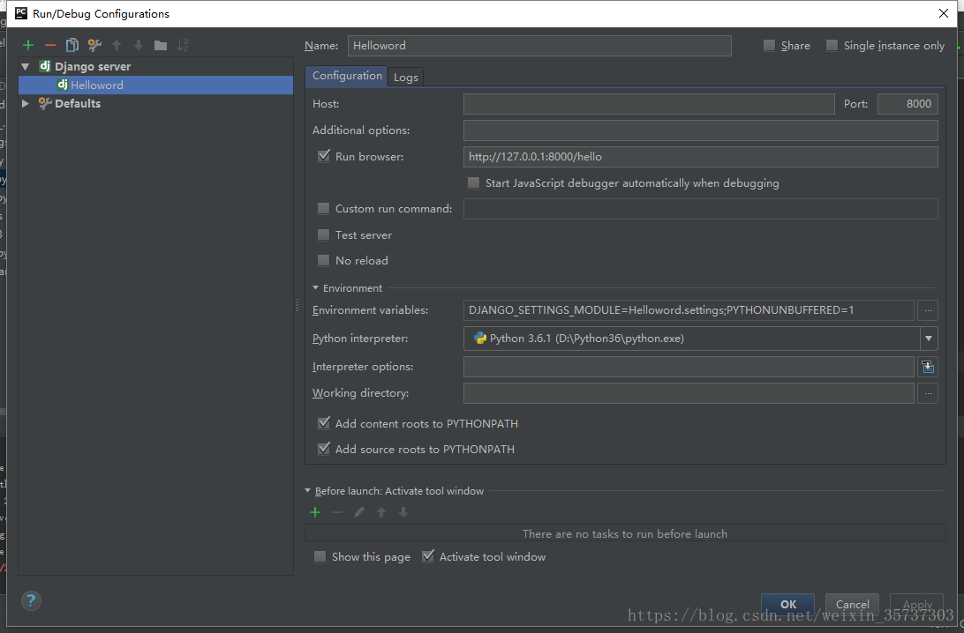Toggle Add content roots to PYTHONPATH

pyautogui.click(x=323, y=423)
